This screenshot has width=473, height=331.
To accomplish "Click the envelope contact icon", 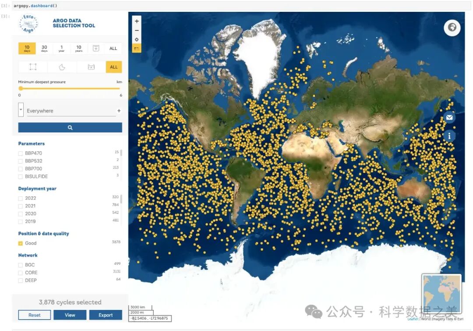I will click(x=449, y=117).
